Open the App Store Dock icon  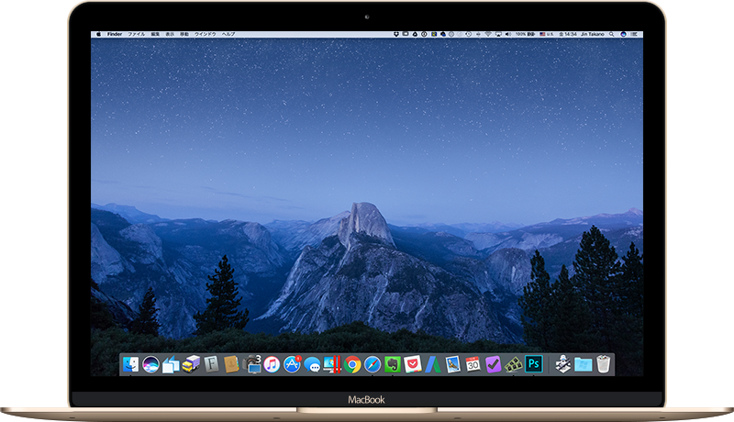click(292, 364)
